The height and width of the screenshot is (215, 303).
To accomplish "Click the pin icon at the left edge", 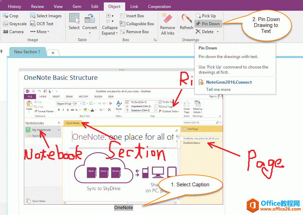I will [x=1, y=52].
